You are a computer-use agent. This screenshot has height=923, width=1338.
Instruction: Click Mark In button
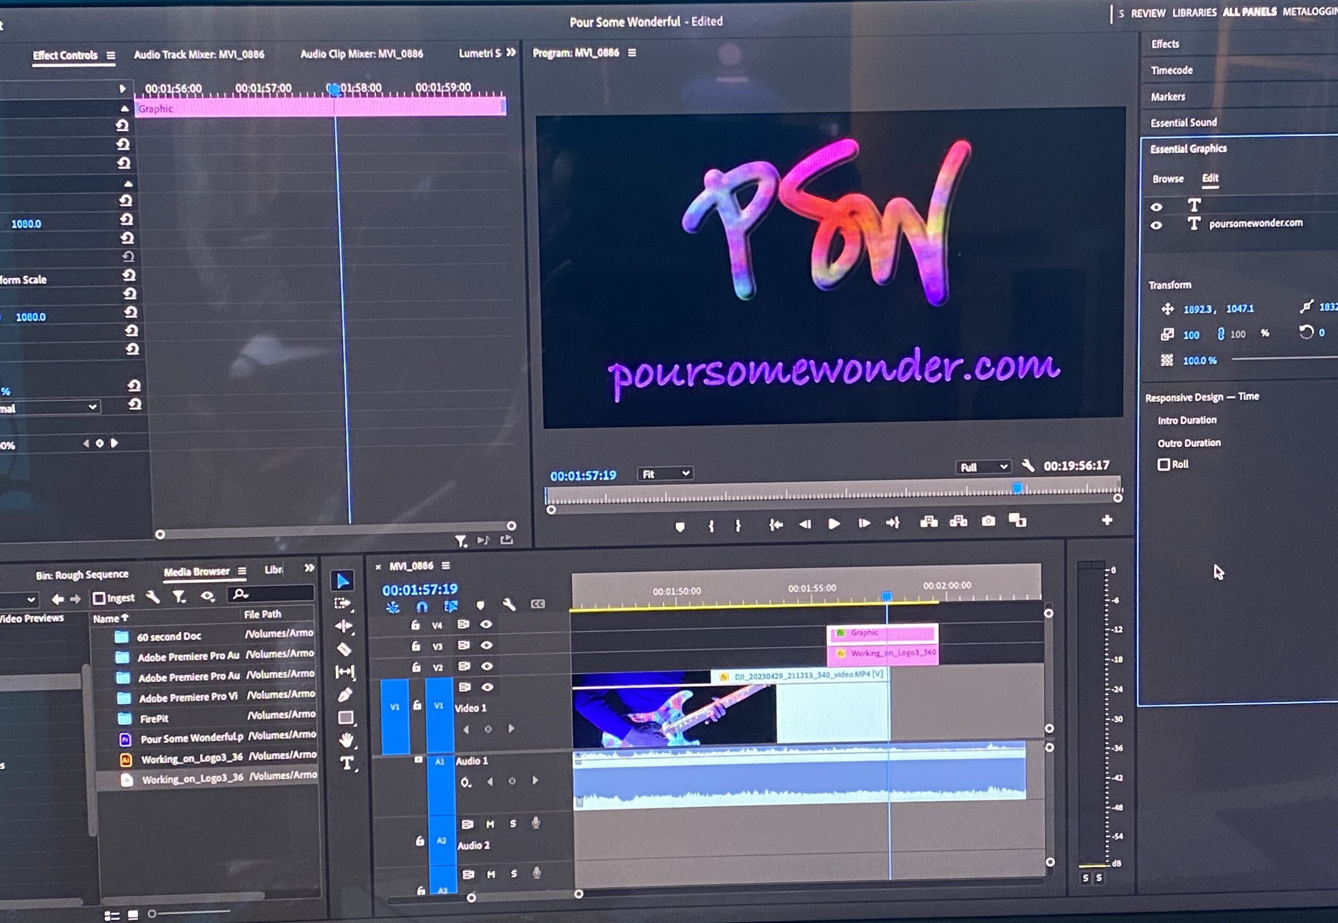pos(711,526)
